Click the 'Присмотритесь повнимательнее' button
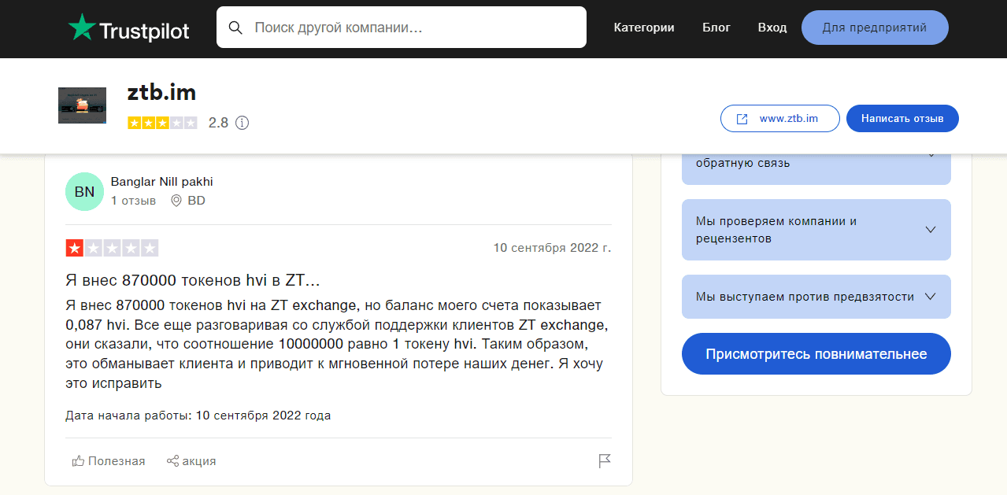1007x495 pixels. click(816, 354)
